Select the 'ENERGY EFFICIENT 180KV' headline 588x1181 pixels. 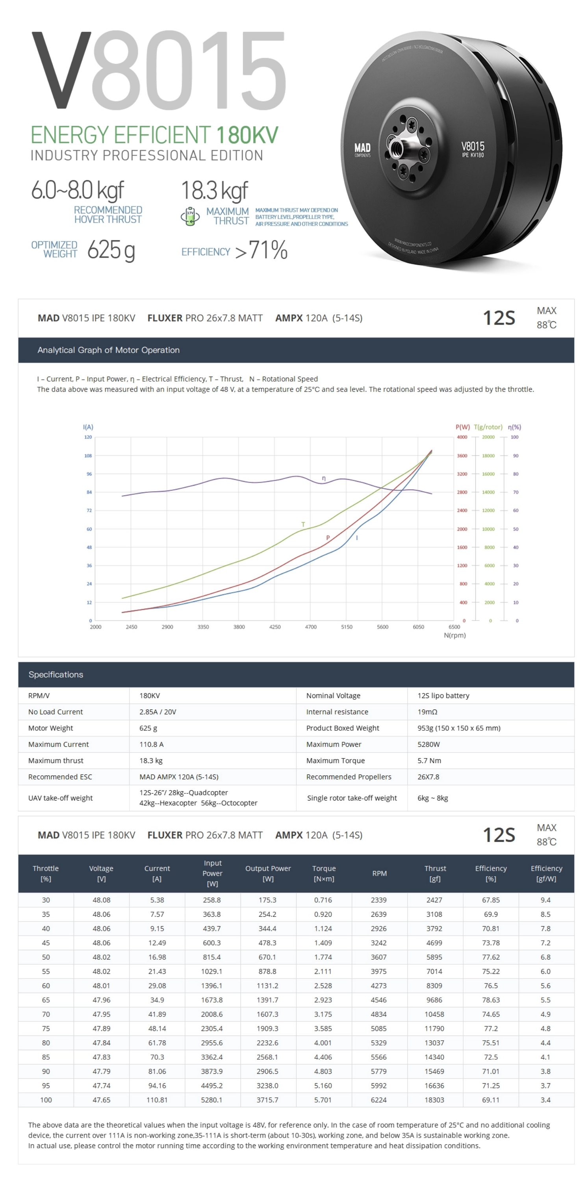coord(154,135)
